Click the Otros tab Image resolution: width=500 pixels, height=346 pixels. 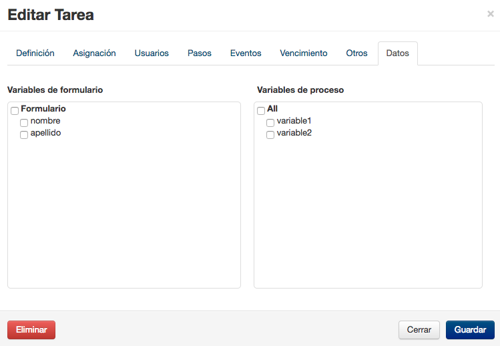(356, 53)
